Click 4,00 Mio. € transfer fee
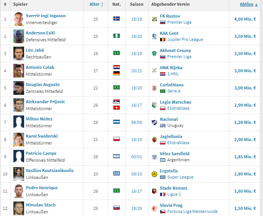Viewport: 263px width, 216px height. (x=245, y=19)
